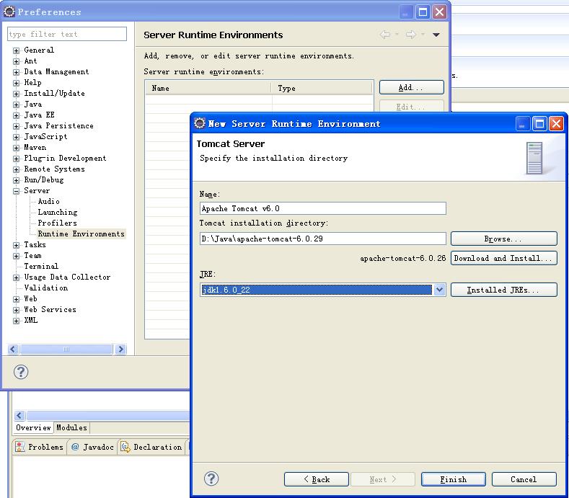Expand the Ant tree node

point(16,61)
